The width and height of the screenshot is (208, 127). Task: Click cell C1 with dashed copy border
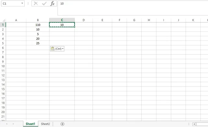point(62,25)
